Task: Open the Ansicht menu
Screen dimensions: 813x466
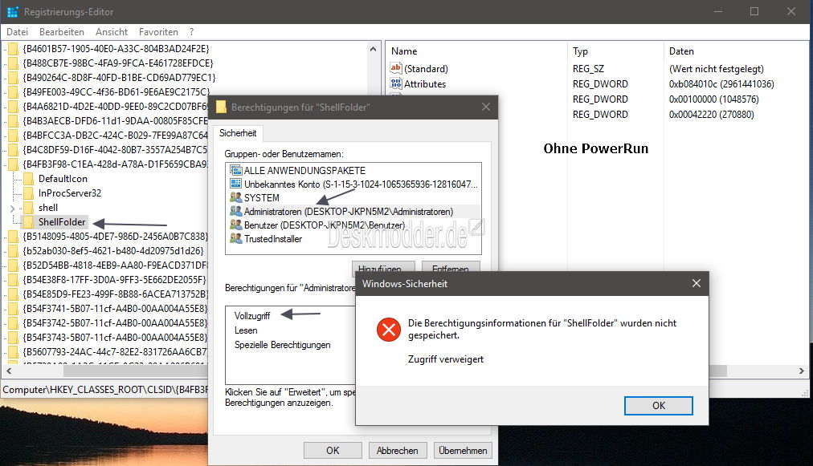Action: 112,32
